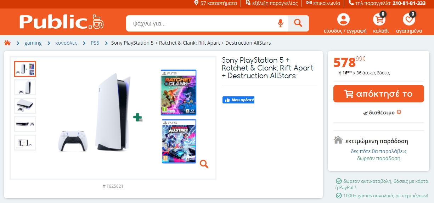The width and height of the screenshot is (434, 203).
Task: Click the 'διαθέσιμο' availability text
Action: (x=382, y=113)
